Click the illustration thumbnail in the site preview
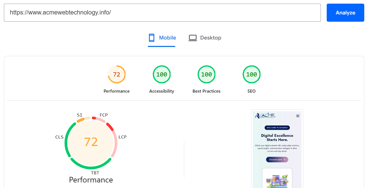Image resolution: width=369 pixels, height=188 pixels. [x=277, y=181]
